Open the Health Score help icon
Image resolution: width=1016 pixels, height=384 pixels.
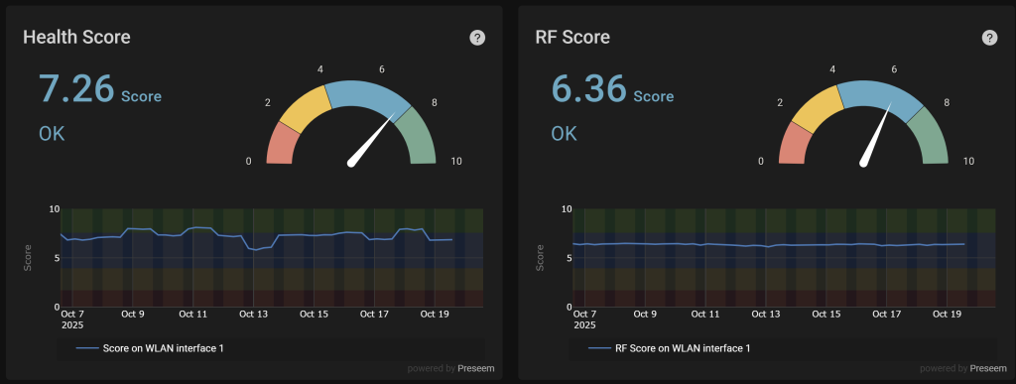(x=477, y=38)
